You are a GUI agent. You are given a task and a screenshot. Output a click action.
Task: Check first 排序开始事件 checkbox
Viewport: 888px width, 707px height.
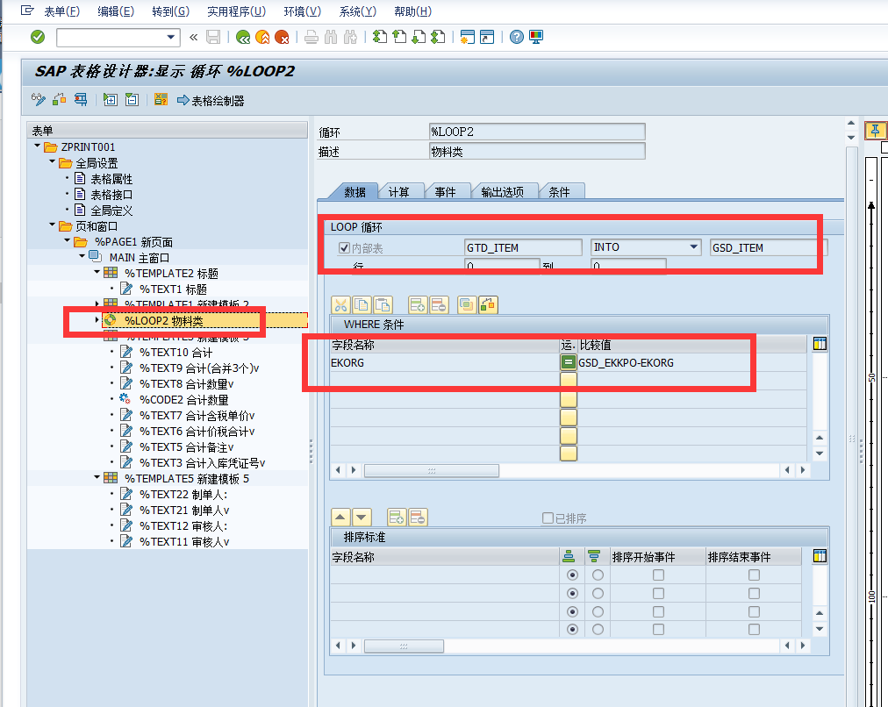(658, 575)
